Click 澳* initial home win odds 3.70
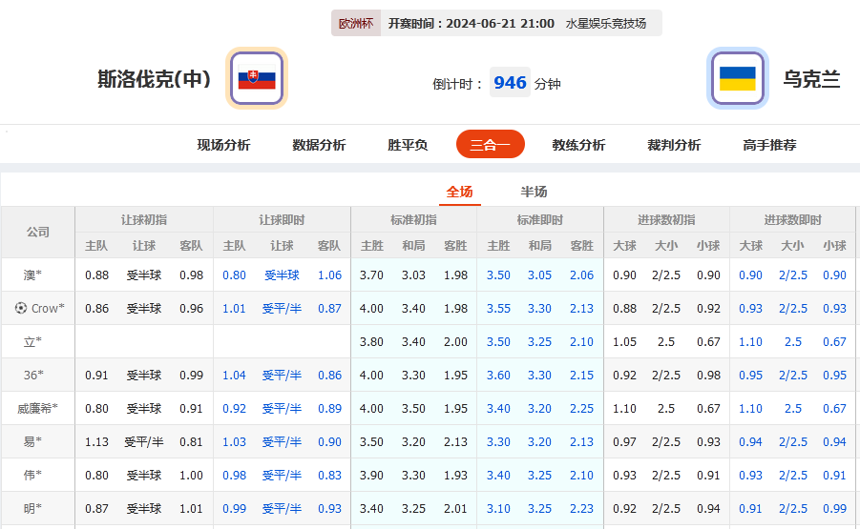Image resolution: width=860 pixels, height=529 pixels. (x=371, y=275)
